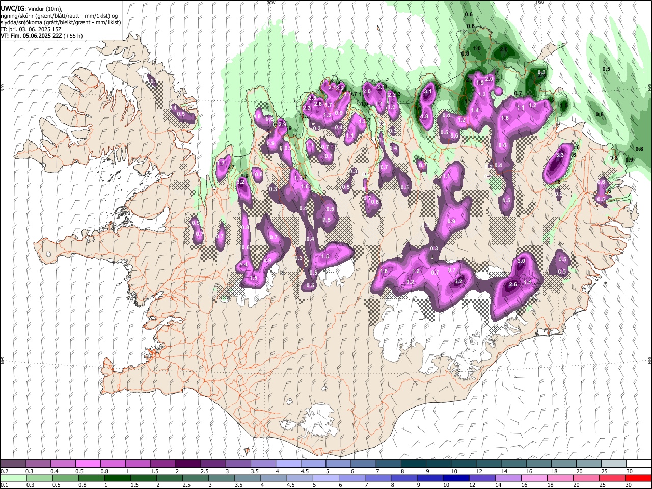Select the bright pink 0.5 swatch in top legend row
Viewport: 652px width, 489px height.
point(88,464)
